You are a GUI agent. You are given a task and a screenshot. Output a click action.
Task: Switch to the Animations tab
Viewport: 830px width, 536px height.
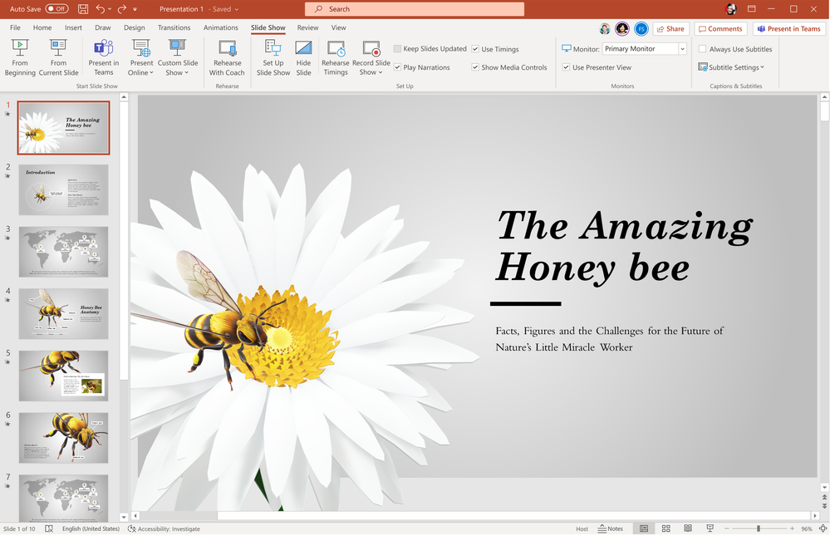pyautogui.click(x=220, y=27)
